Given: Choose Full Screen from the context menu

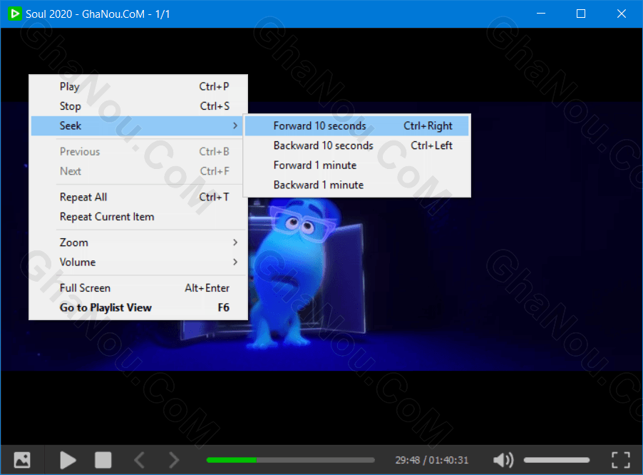Looking at the screenshot, I should [140, 288].
